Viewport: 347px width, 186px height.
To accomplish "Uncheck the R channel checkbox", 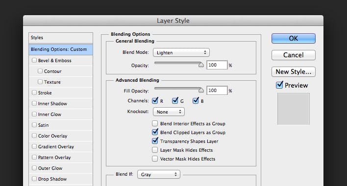I will pos(155,101).
